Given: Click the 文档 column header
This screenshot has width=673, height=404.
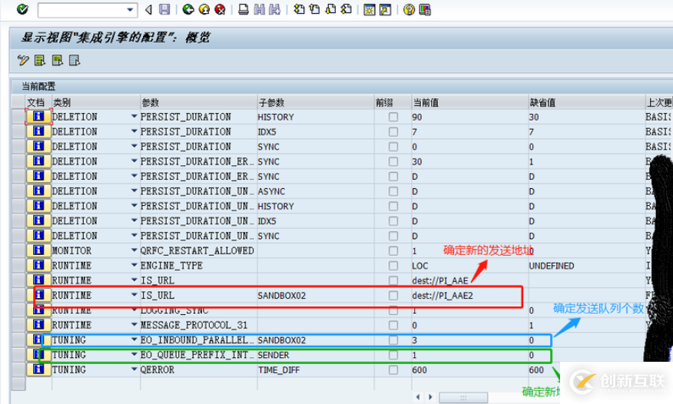Looking at the screenshot, I should 38,102.
